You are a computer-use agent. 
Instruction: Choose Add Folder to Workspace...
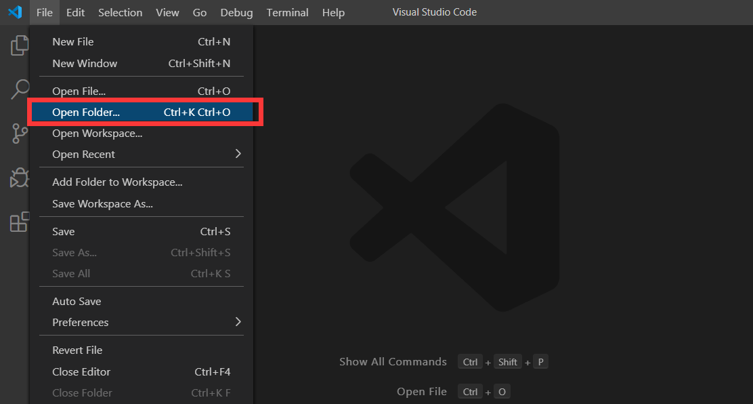tap(141, 182)
